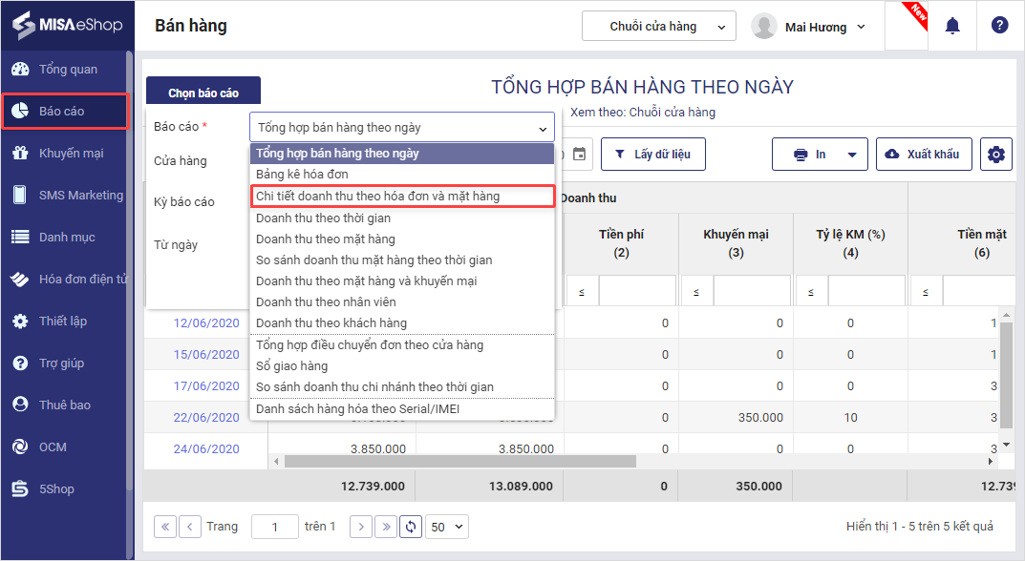Open date link 15/06/2020
Image resolution: width=1025 pixels, height=561 pixels.
[x=206, y=354]
